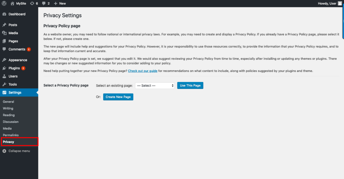Screen dimensions: 344x179
Task: Open Reading settings submenu
Action: point(9,115)
